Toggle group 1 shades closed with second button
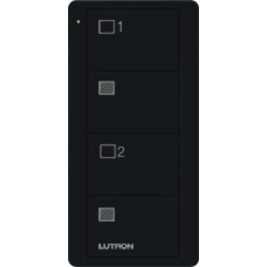This screenshot has height=267, width=267. [133, 102]
